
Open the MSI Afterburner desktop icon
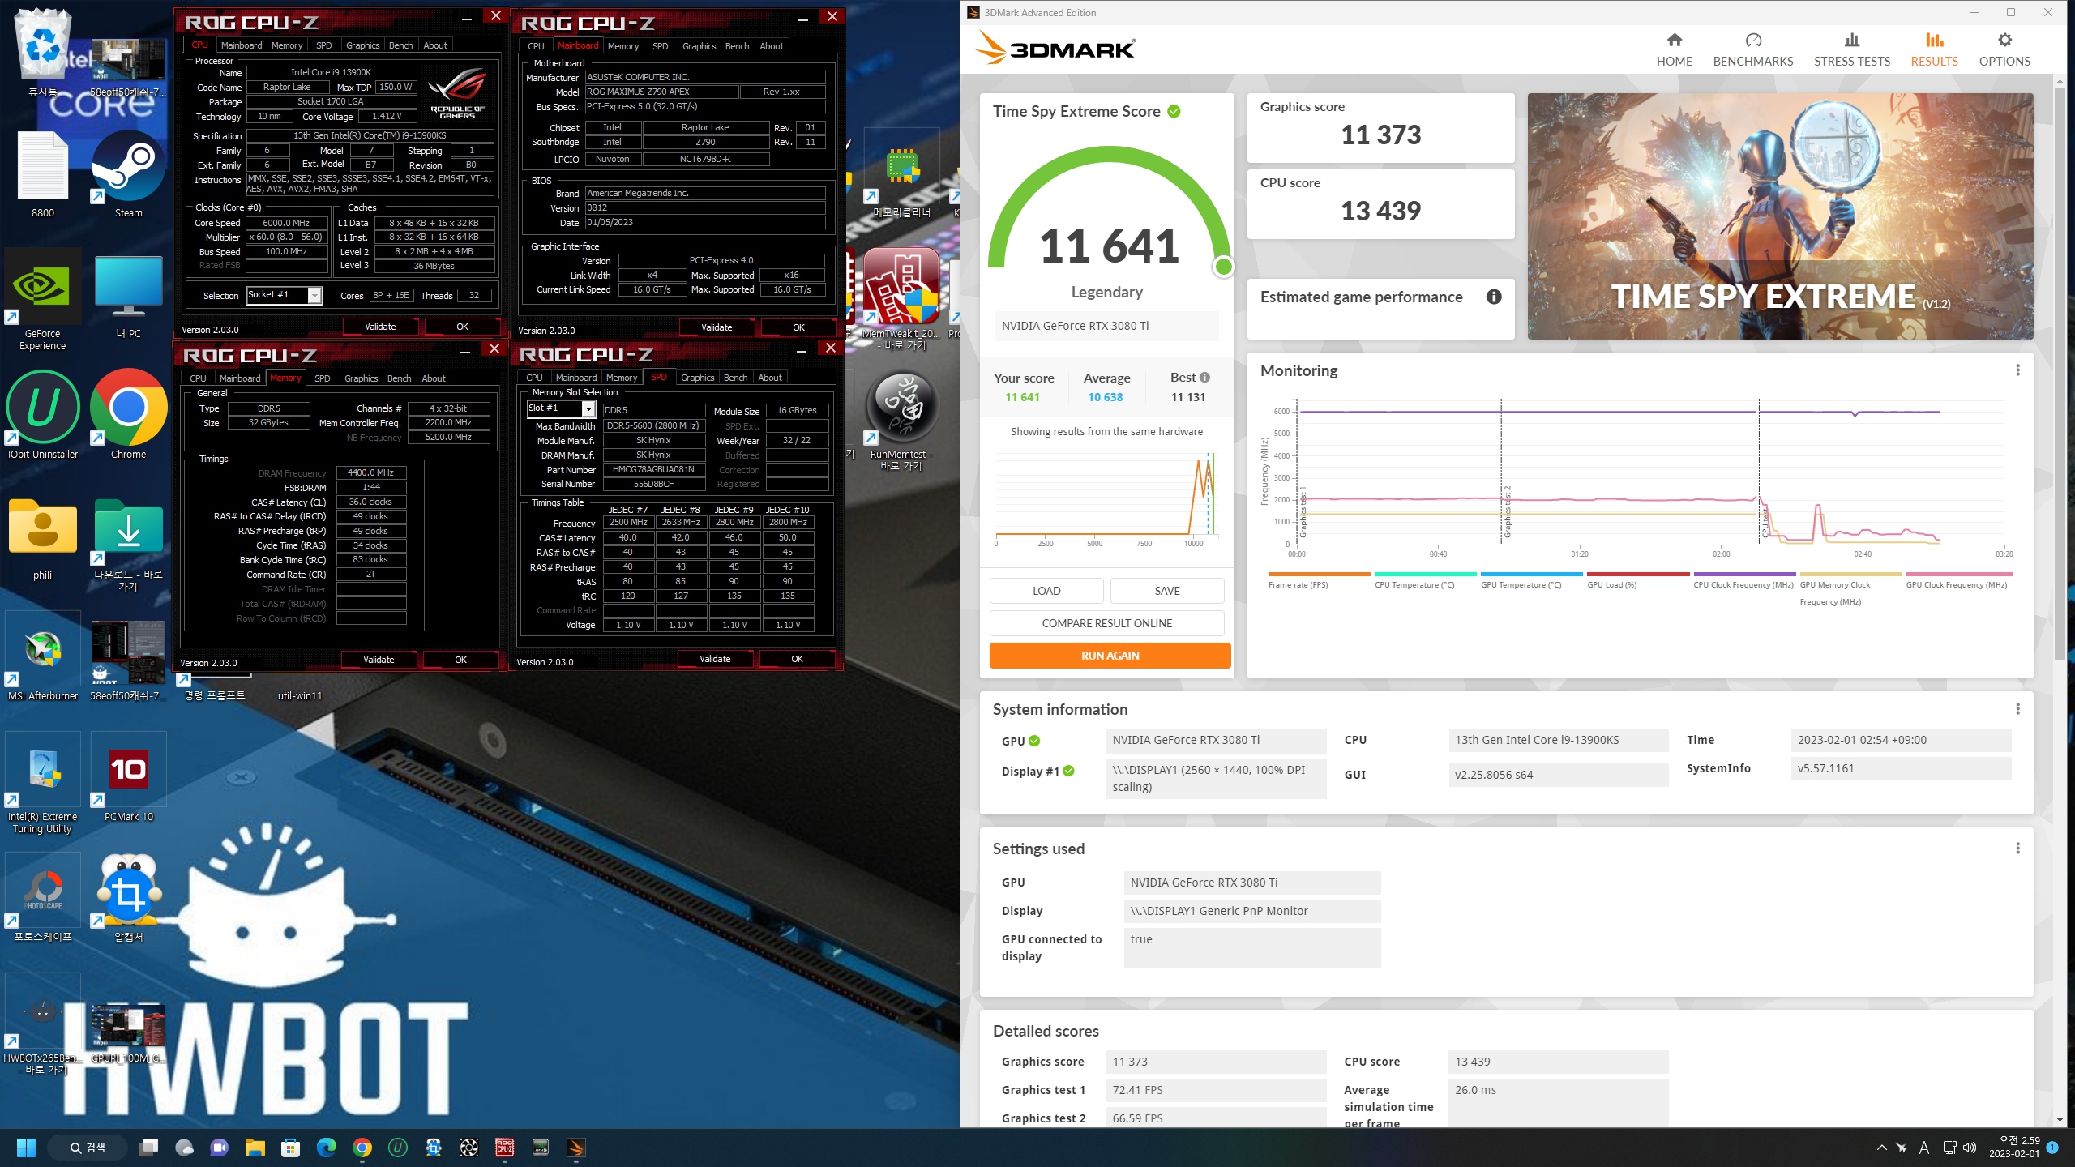coord(42,655)
